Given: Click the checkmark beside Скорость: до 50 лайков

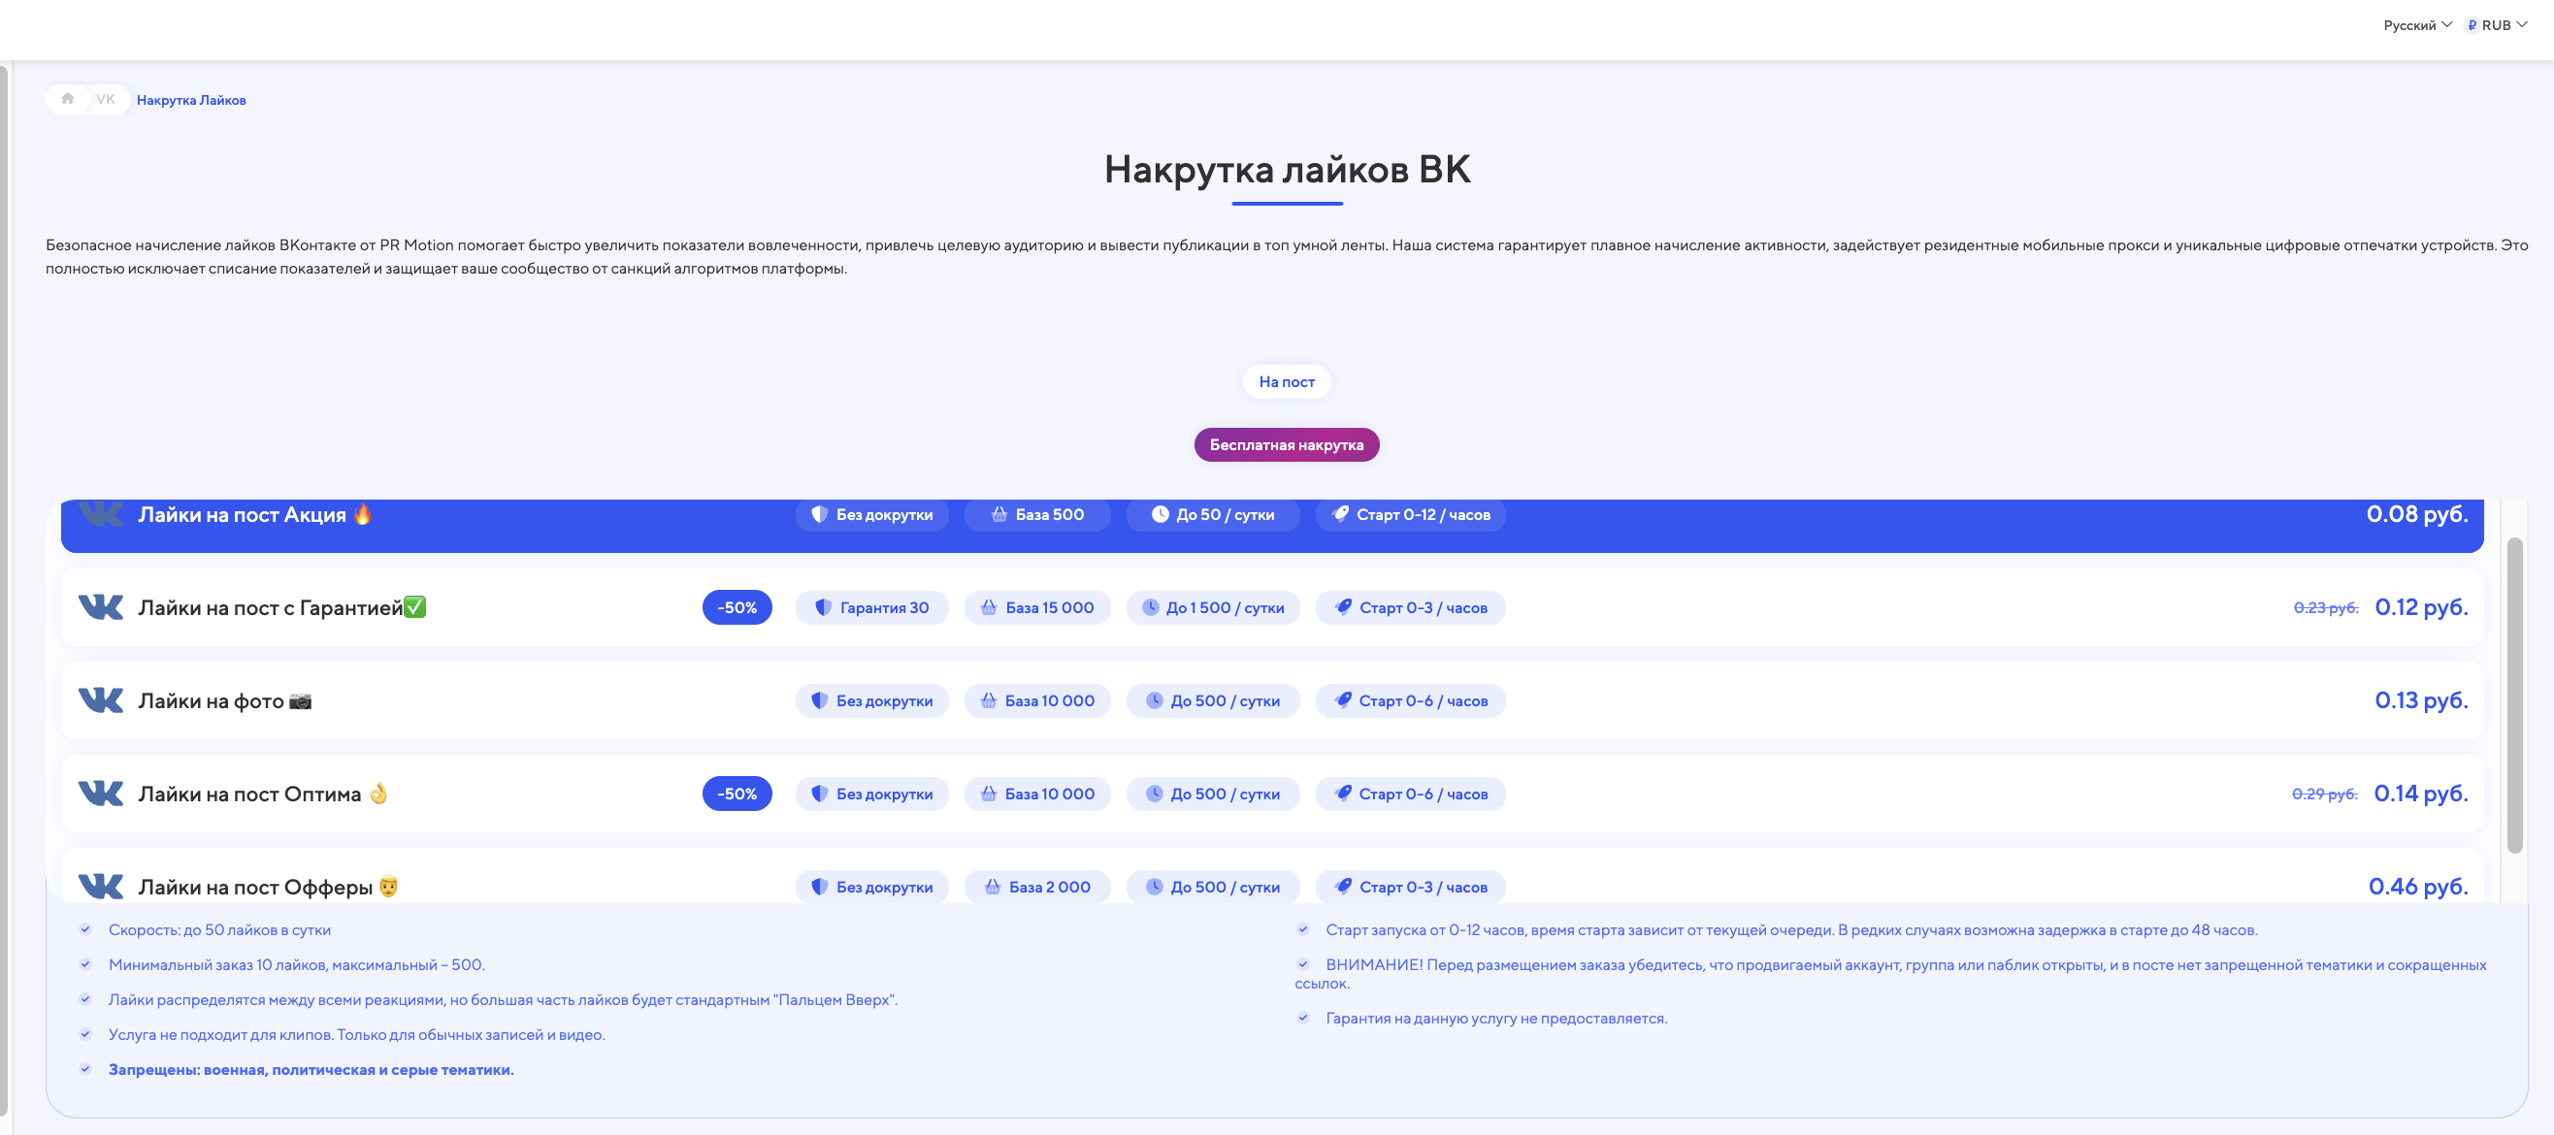Looking at the screenshot, I should [x=85, y=928].
